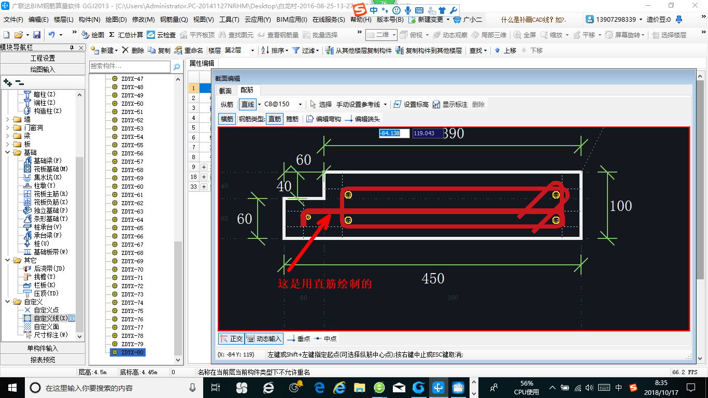The image size is (708, 398).
Task: Toggle 动态输入 dynamic input
Action: pyautogui.click(x=264, y=338)
